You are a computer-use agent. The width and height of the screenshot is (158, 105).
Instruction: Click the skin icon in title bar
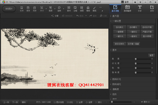pyautogui.click(x=135, y=2)
